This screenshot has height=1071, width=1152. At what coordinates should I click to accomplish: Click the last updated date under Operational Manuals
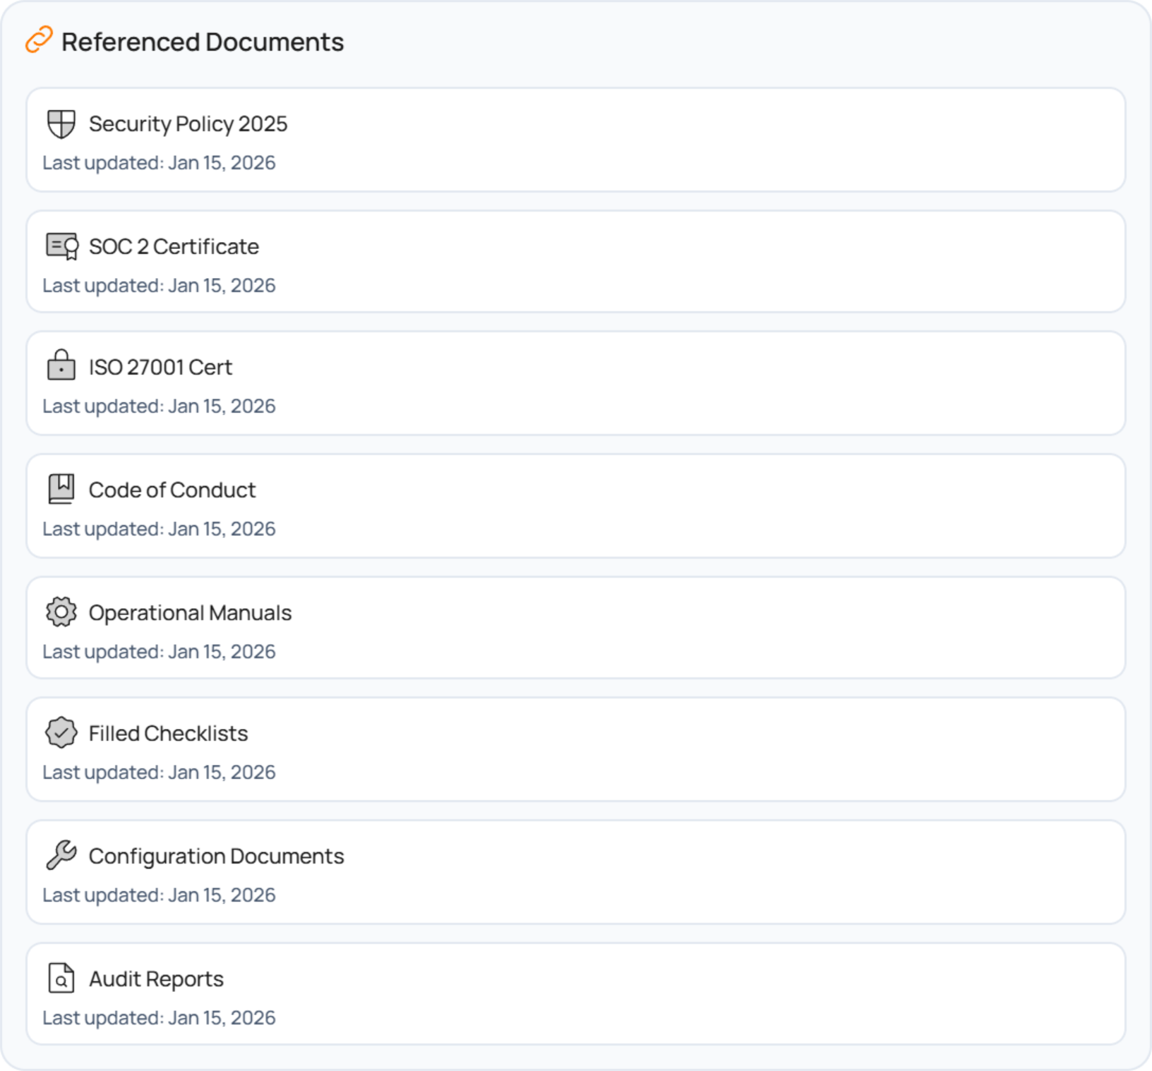(x=159, y=652)
